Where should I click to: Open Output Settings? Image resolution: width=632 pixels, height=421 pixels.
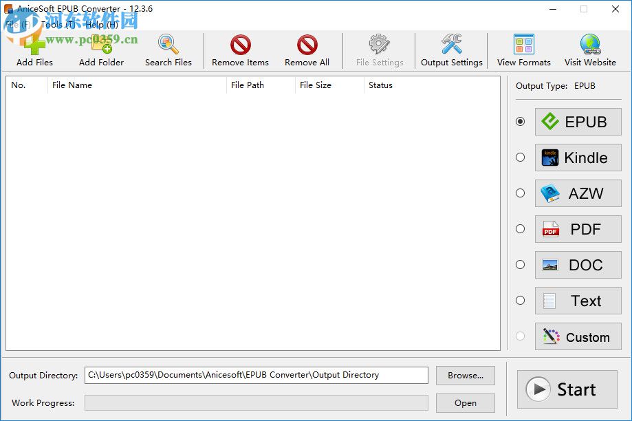(450, 43)
